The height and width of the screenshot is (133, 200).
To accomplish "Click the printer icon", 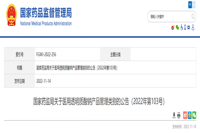I will [179, 115].
